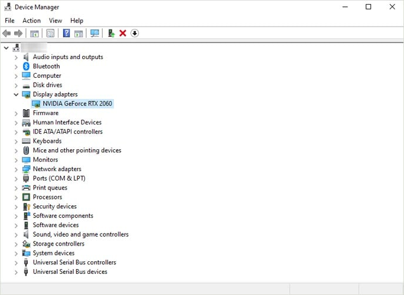The image size is (404, 295).
Task: Expand the Network adapters category
Action: [x=16, y=169]
